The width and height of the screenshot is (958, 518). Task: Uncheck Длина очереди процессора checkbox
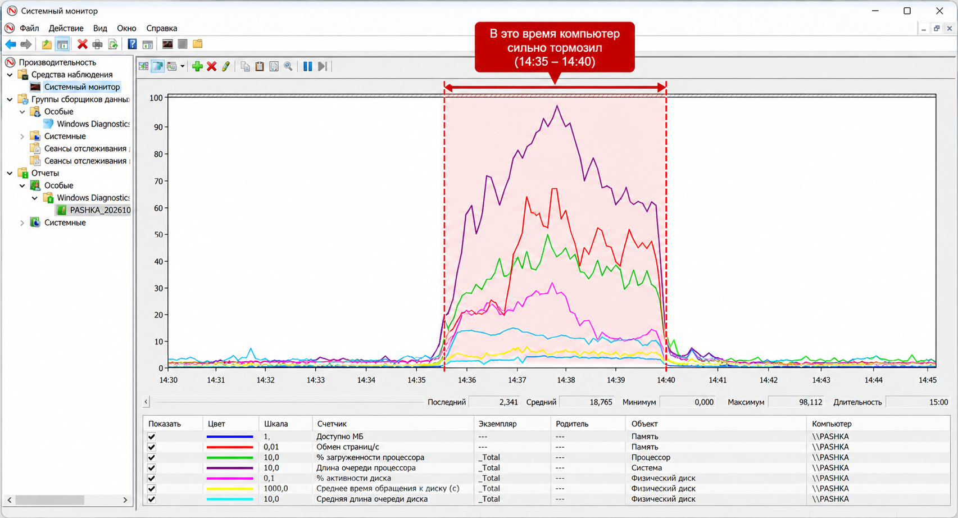coord(151,467)
